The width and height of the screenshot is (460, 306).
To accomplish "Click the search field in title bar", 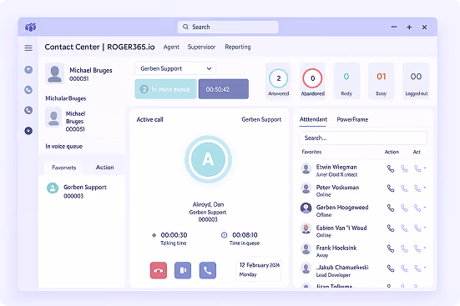I will (x=228, y=27).
